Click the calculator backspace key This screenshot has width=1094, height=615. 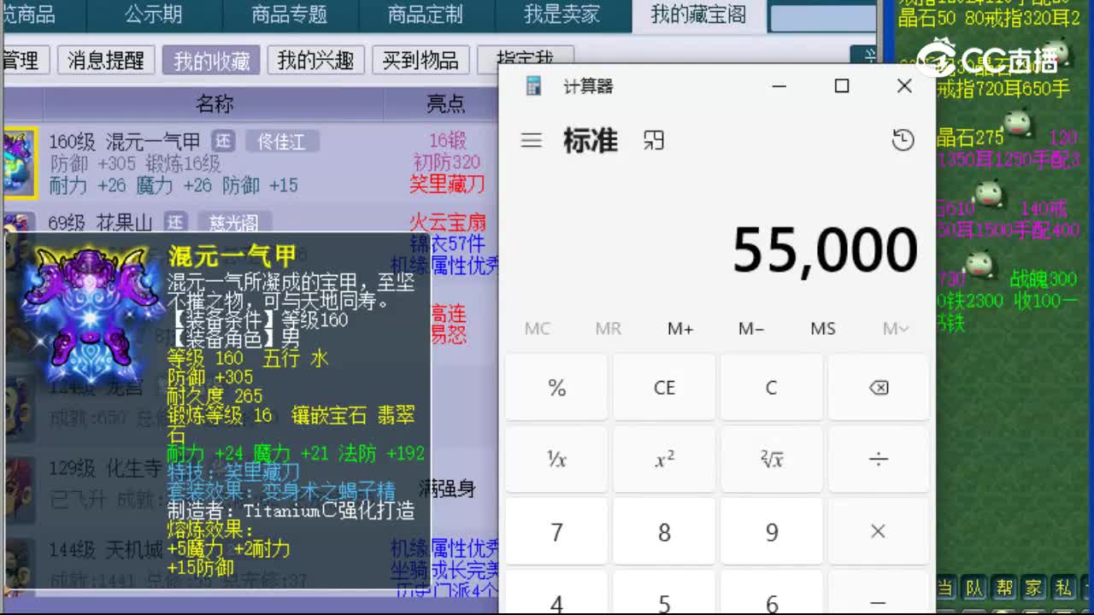[x=878, y=388]
